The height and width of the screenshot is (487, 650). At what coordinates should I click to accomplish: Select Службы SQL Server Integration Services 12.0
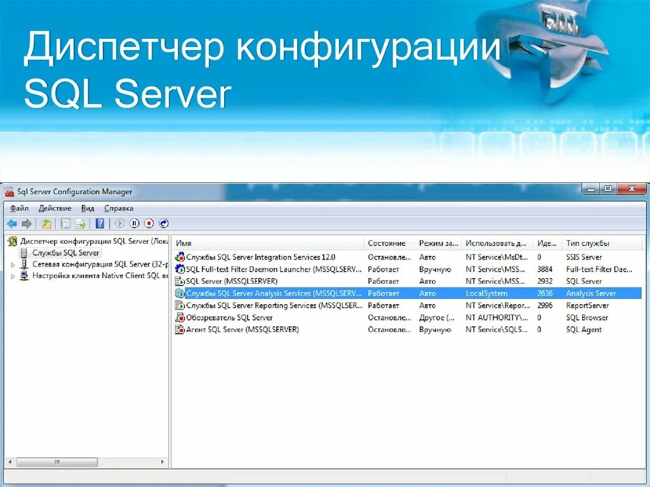pyautogui.click(x=260, y=257)
